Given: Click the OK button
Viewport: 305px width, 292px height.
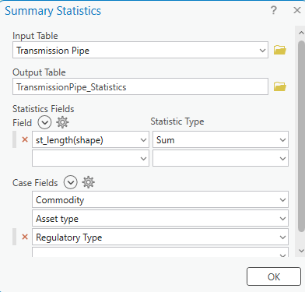Looking at the screenshot, I should (274, 276).
